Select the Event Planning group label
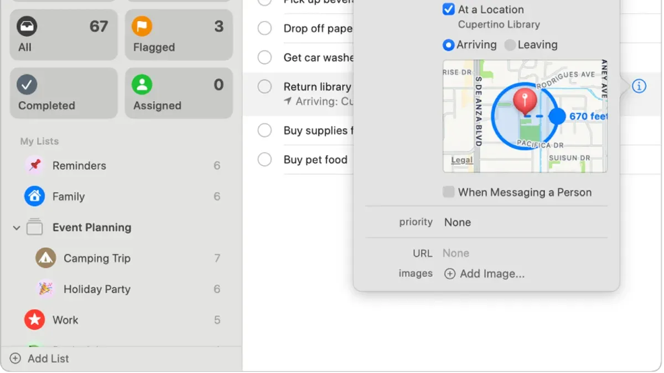Screen dimensions: 664x373 tap(92, 227)
